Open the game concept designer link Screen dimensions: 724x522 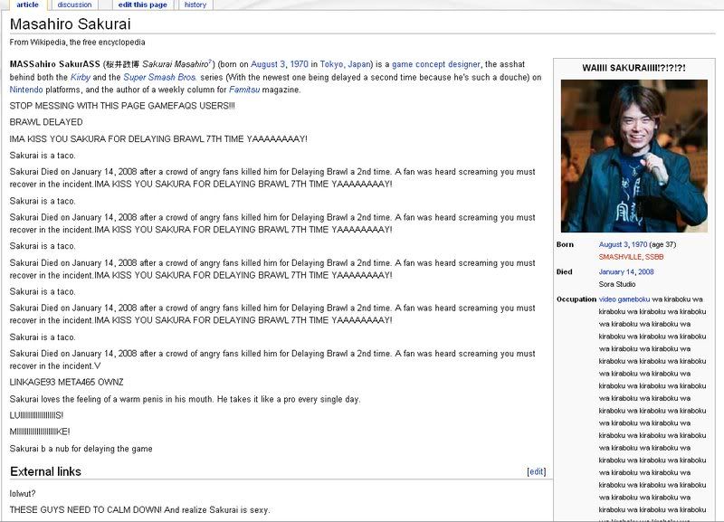coord(436,64)
